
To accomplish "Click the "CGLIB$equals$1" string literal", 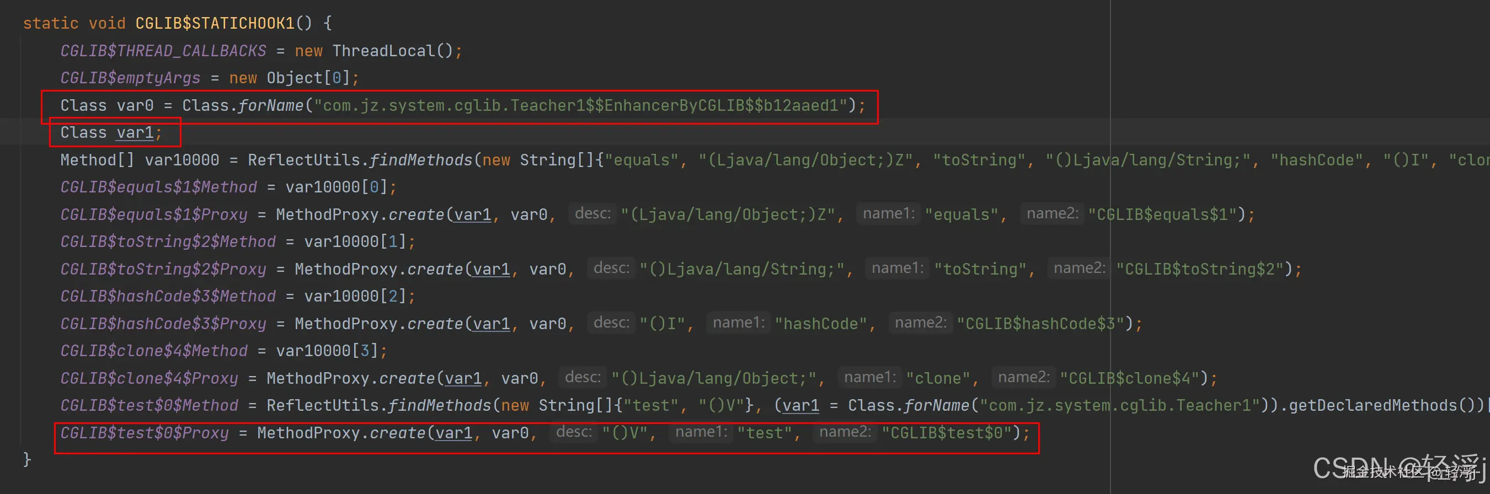I will [1162, 214].
